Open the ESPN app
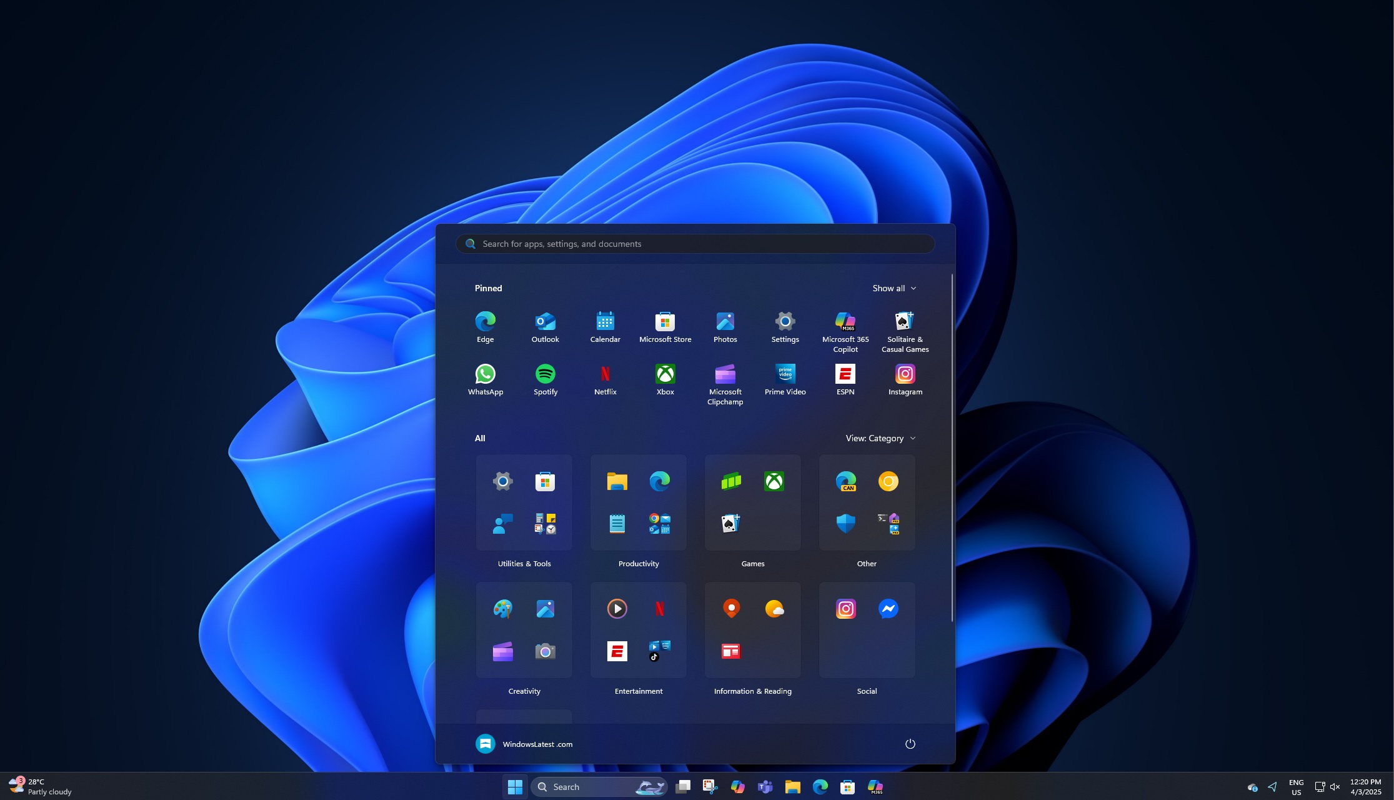This screenshot has height=800, width=1394. click(845, 374)
